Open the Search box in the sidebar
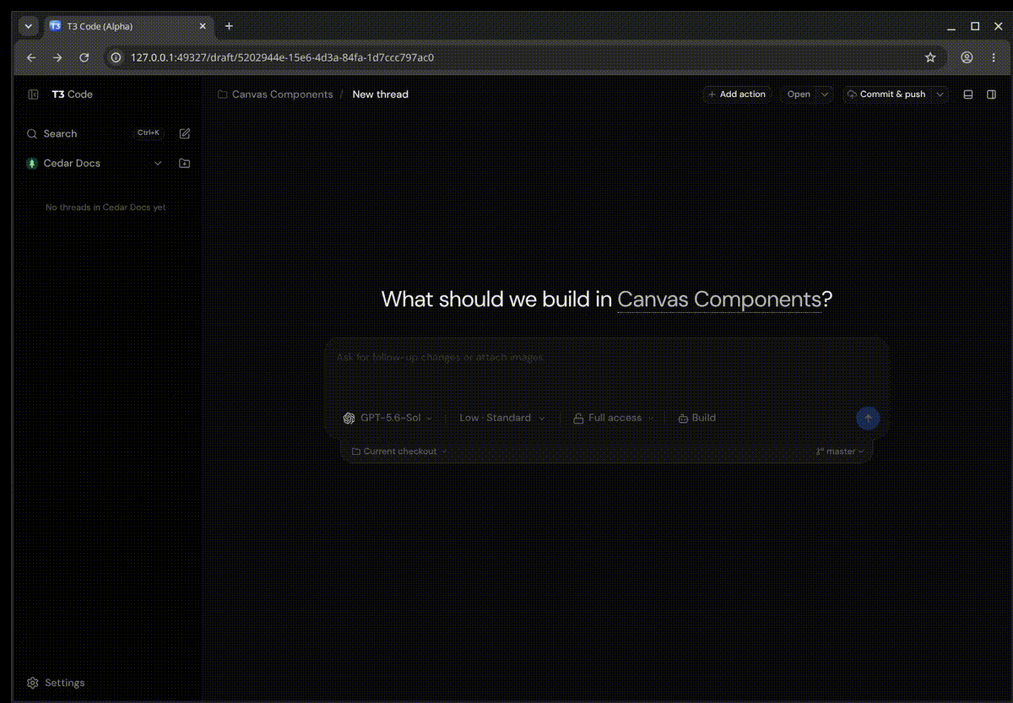 pyautogui.click(x=95, y=133)
